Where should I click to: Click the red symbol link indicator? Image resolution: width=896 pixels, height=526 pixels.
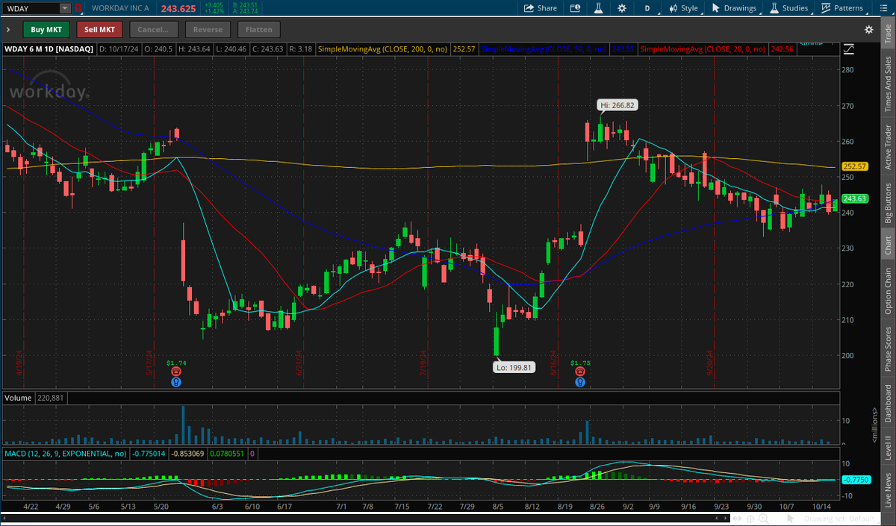tap(78, 8)
